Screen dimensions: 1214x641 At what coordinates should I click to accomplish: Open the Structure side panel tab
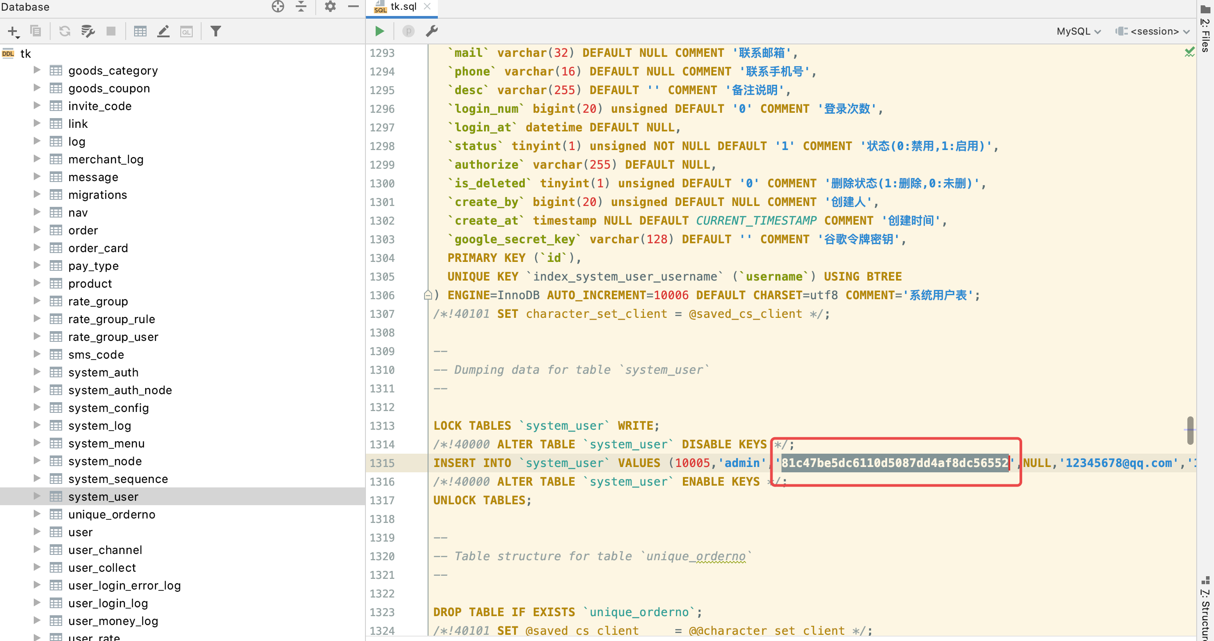(1206, 609)
